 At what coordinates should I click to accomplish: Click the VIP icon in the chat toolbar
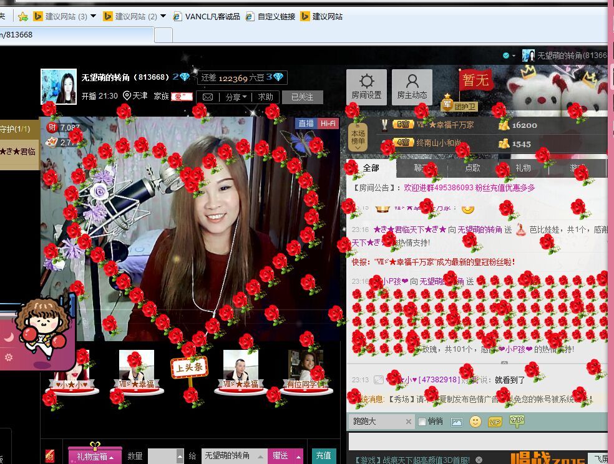click(495, 422)
